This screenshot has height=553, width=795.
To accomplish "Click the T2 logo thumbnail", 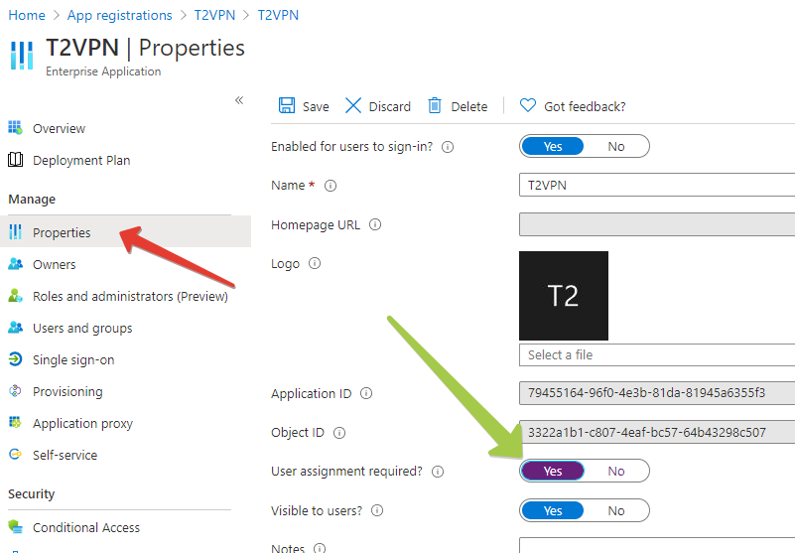I will point(564,296).
